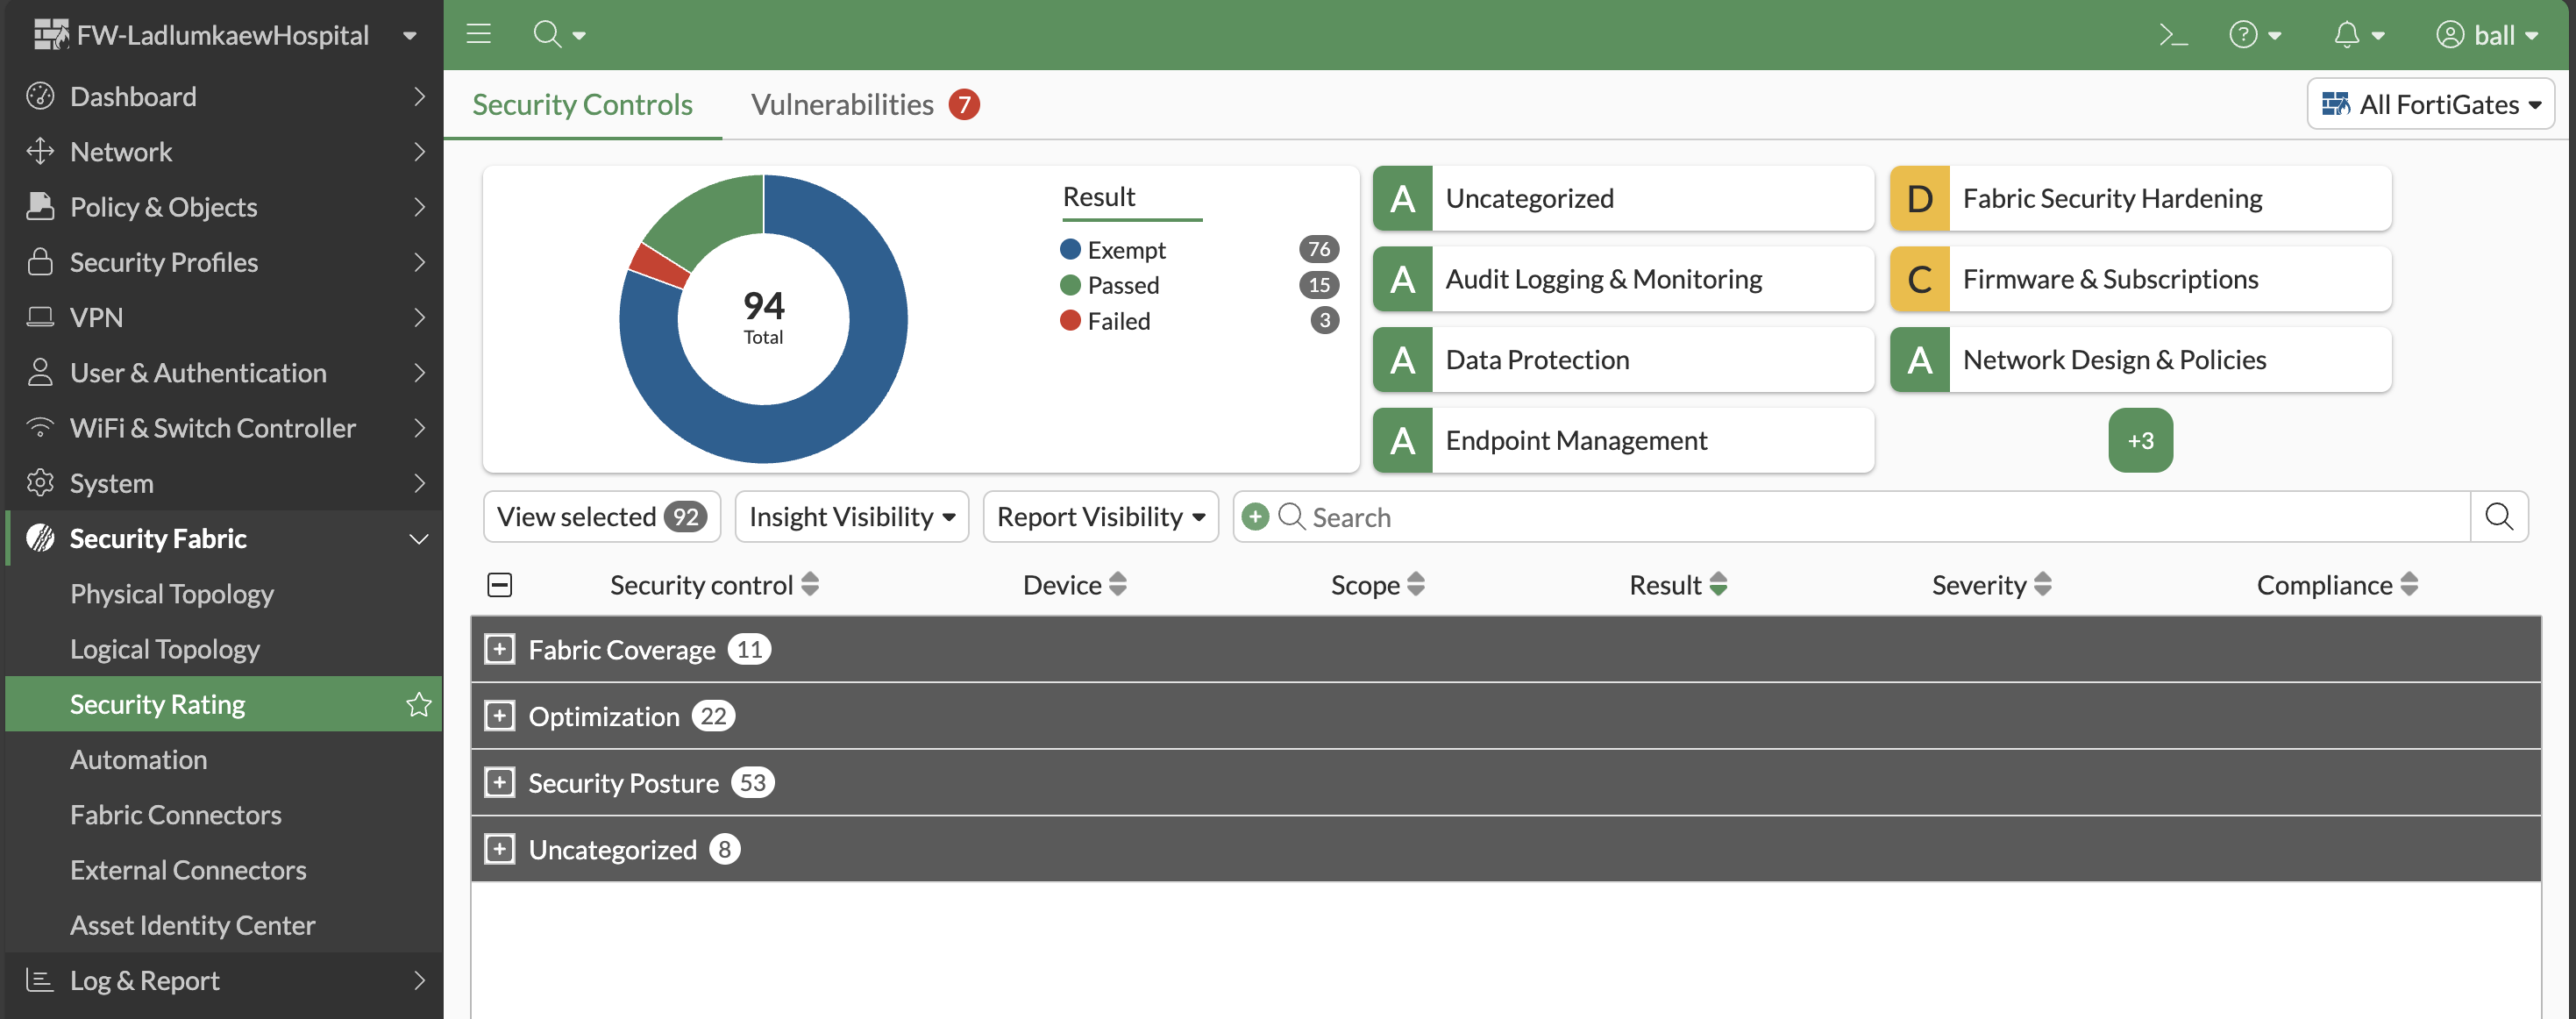This screenshot has height=1019, width=2576.
Task: Click the WiFi & Switch Controller icon
Action: (x=40, y=428)
